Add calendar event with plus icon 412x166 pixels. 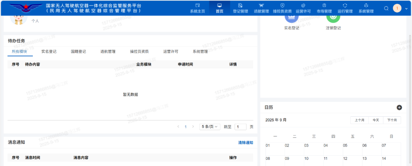399,108
